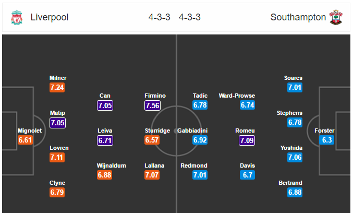Click Liverpool's 4-3-3 formation text
Viewport: 353px width, 213px height.
pos(160,17)
